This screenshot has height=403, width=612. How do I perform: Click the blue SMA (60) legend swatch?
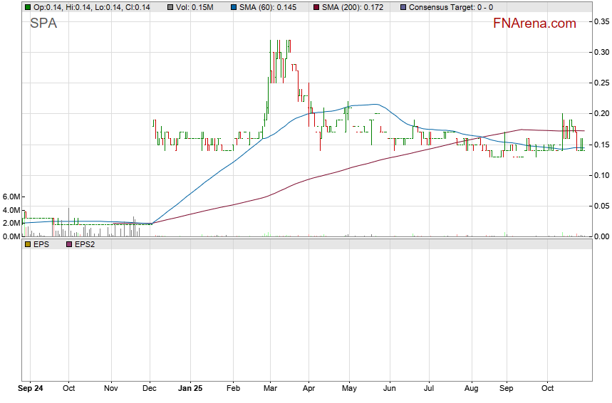[232, 7]
